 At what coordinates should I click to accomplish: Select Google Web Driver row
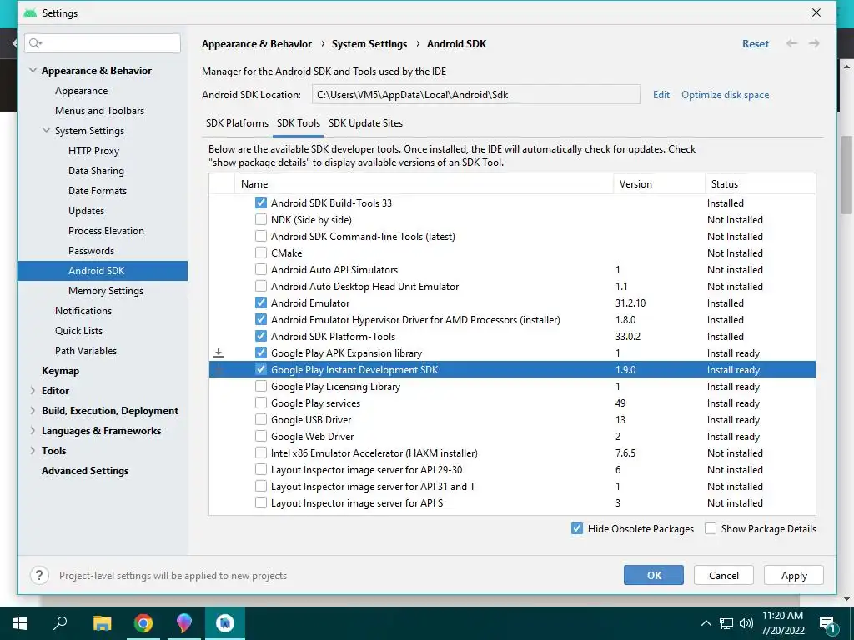click(513, 437)
